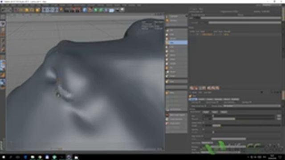This screenshot has width=285, height=160.
Task: Click the attributes panel vertical scrollbar
Action: click(x=283, y=95)
